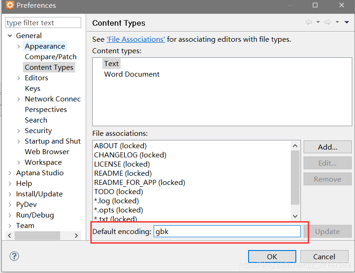Click in the Default encoding field

(x=227, y=231)
